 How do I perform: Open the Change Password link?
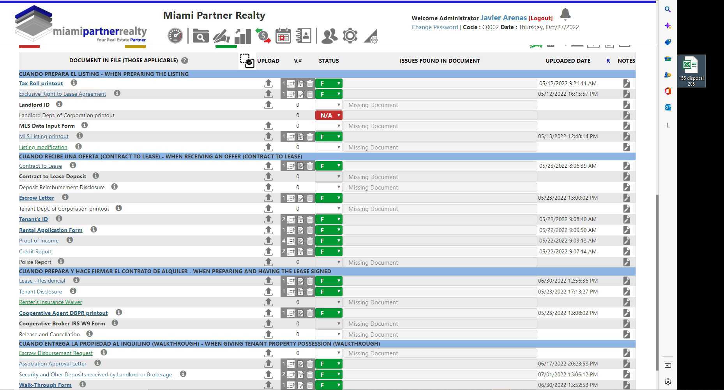pos(434,27)
